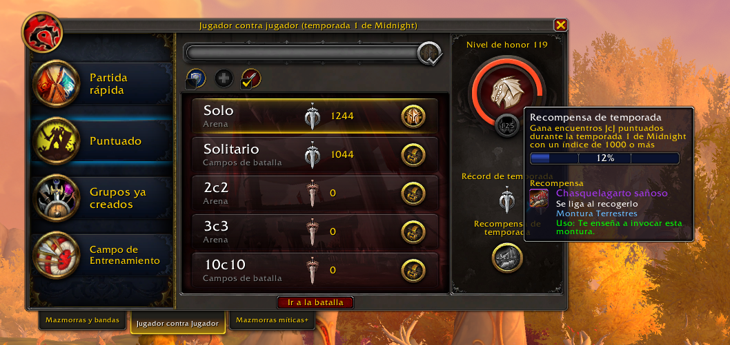Open the Puntuado rated section
730x345 pixels.
[x=102, y=140]
